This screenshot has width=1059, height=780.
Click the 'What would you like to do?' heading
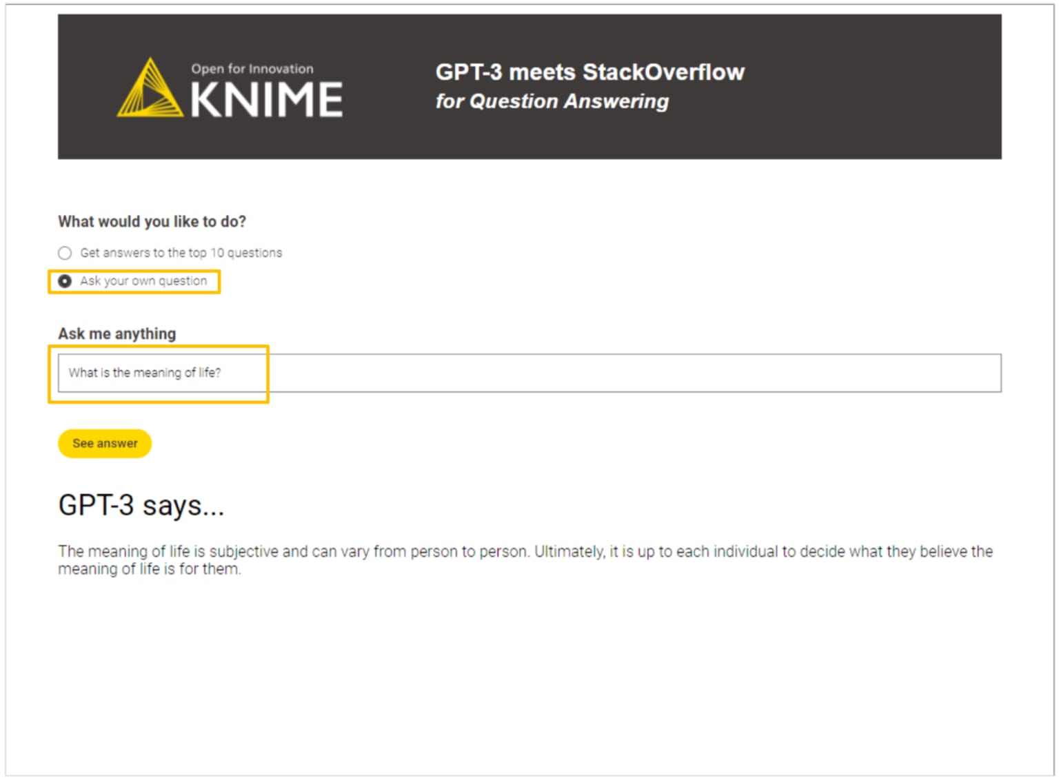point(152,221)
